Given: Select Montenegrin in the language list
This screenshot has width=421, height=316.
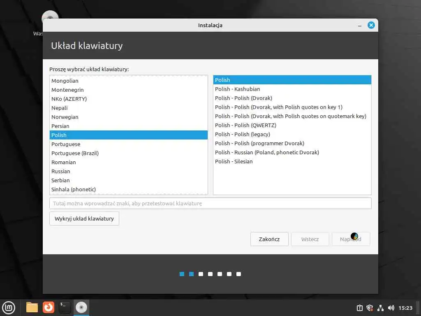Looking at the screenshot, I should 129,90.
